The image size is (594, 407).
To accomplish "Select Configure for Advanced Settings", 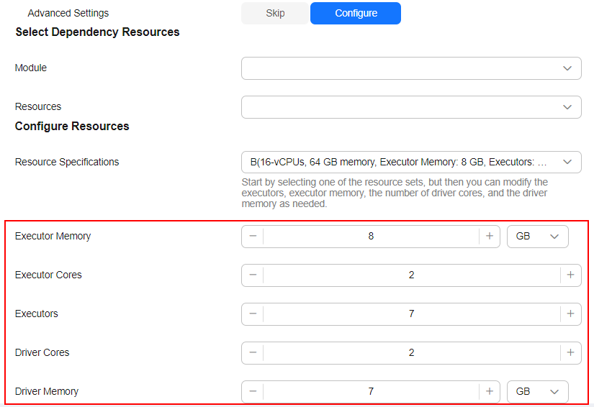I will point(356,13).
